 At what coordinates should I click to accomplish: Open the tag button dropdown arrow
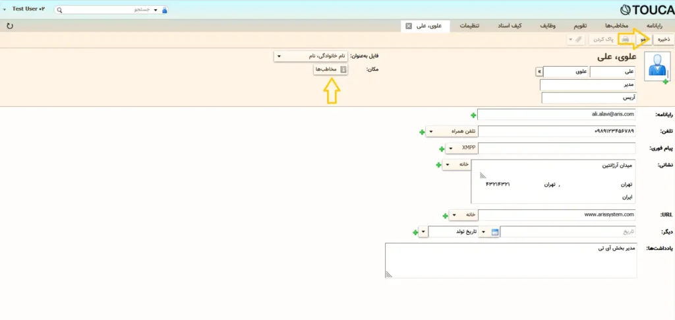click(570, 39)
